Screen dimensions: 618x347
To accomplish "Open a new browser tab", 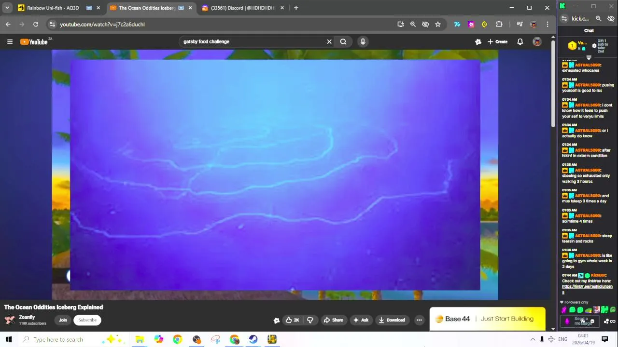I will coord(296,8).
